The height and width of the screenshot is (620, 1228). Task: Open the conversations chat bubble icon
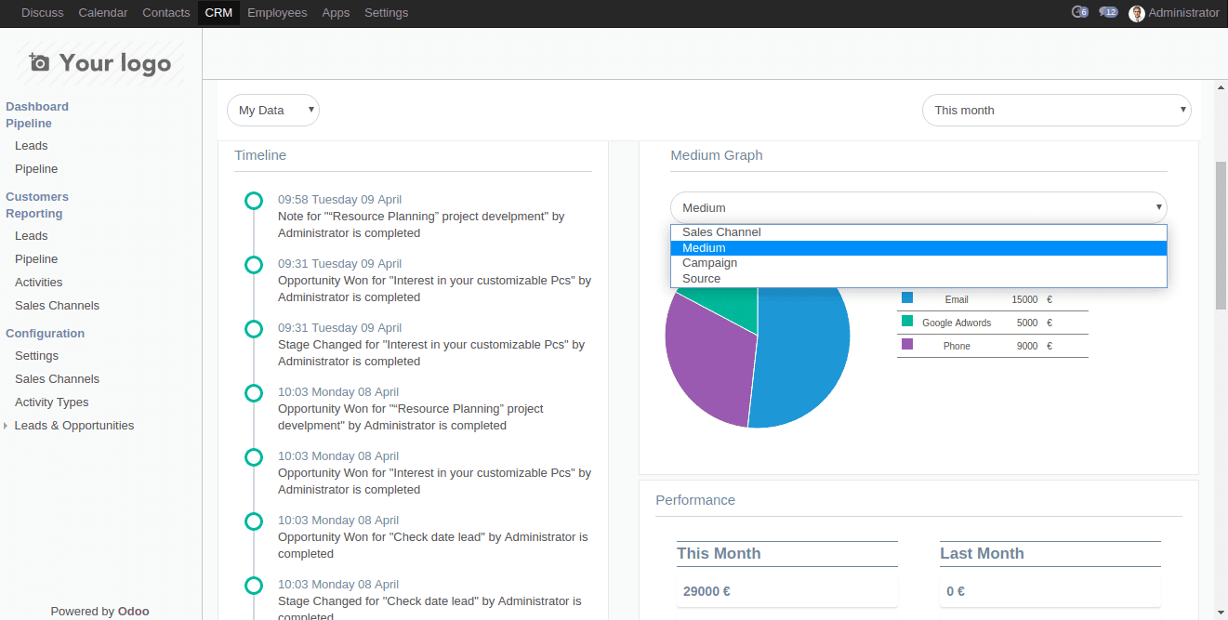pyautogui.click(x=1108, y=12)
